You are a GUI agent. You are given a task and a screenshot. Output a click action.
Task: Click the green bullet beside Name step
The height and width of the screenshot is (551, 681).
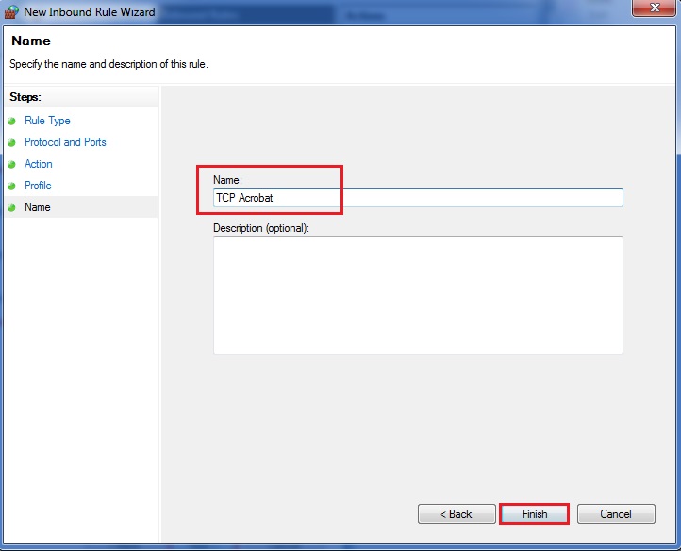tap(12, 208)
